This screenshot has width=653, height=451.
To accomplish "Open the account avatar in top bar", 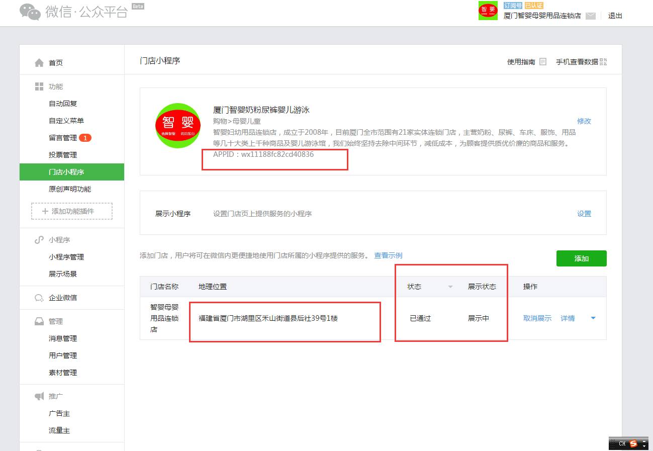I will 488,11.
